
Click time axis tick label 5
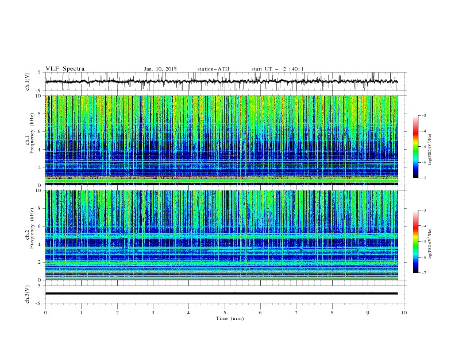(225, 313)
